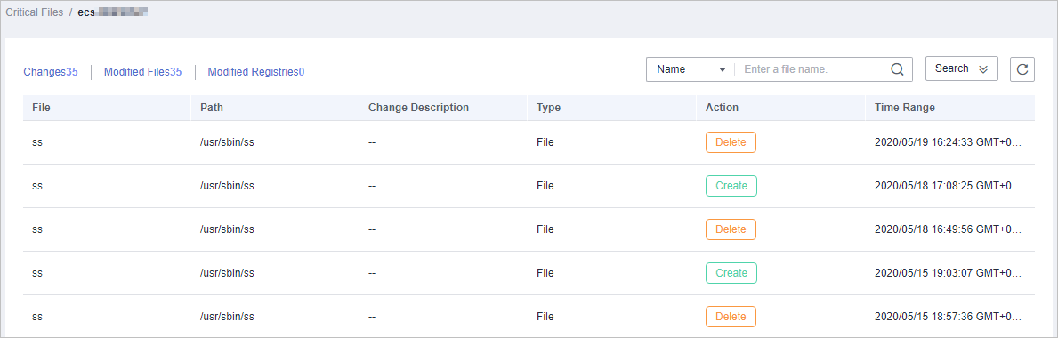Click the Time Range column header
1058x338 pixels.
[x=904, y=108]
